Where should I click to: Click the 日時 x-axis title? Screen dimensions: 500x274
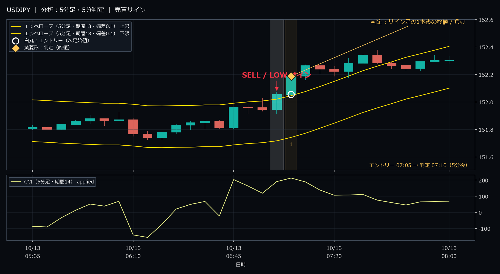click(x=241, y=265)
